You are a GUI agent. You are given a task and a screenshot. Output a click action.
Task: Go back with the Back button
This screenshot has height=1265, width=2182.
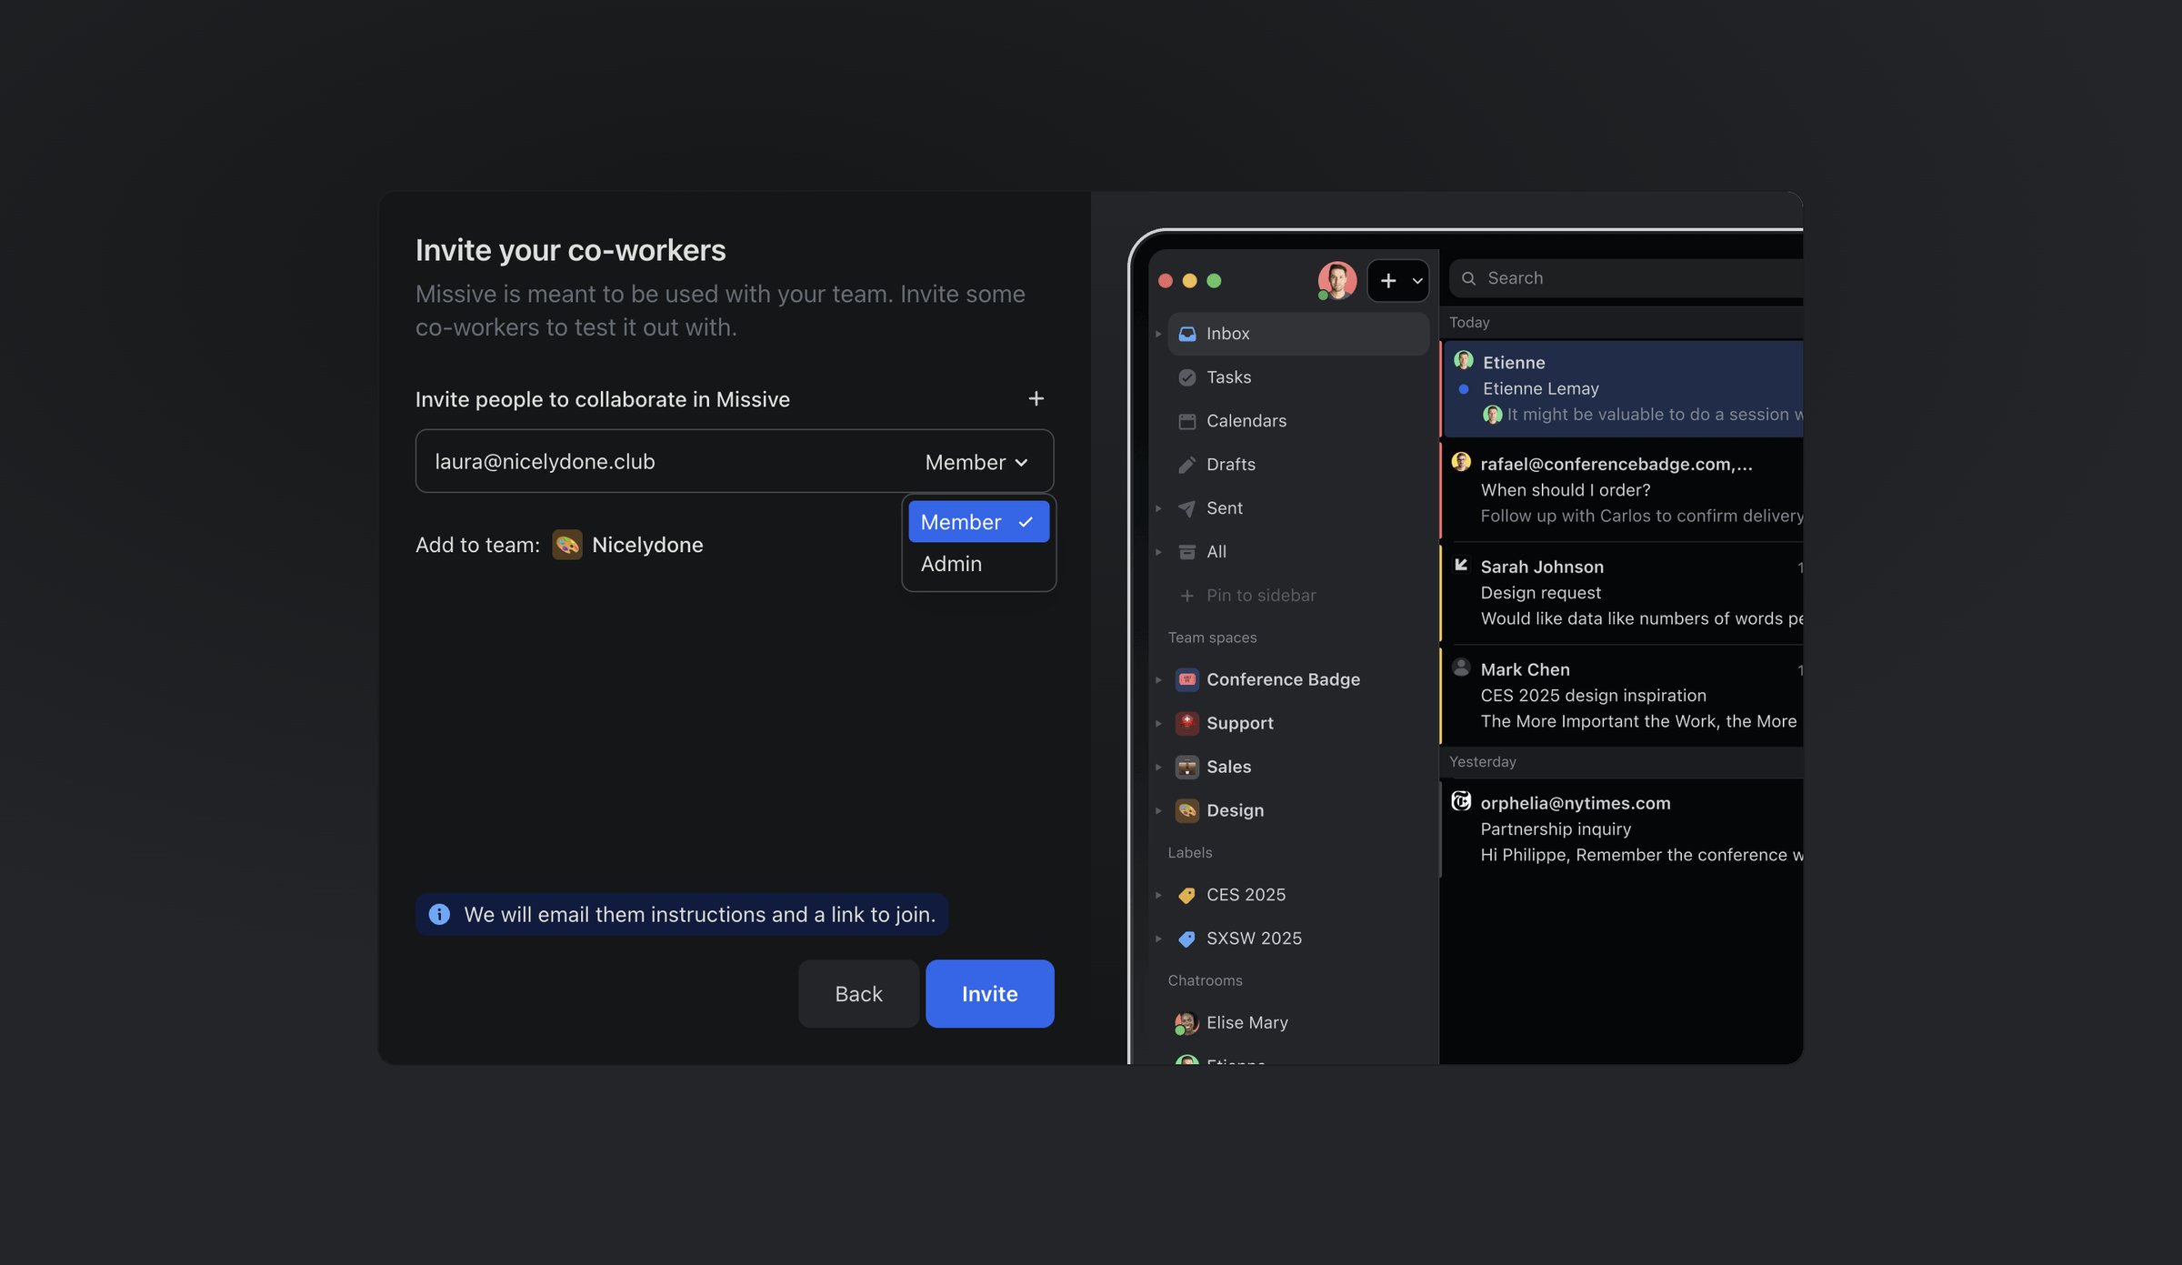coord(858,994)
